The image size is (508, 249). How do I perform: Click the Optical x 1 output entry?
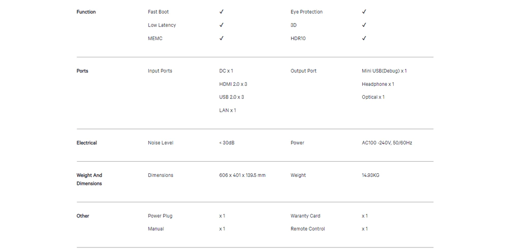click(373, 97)
